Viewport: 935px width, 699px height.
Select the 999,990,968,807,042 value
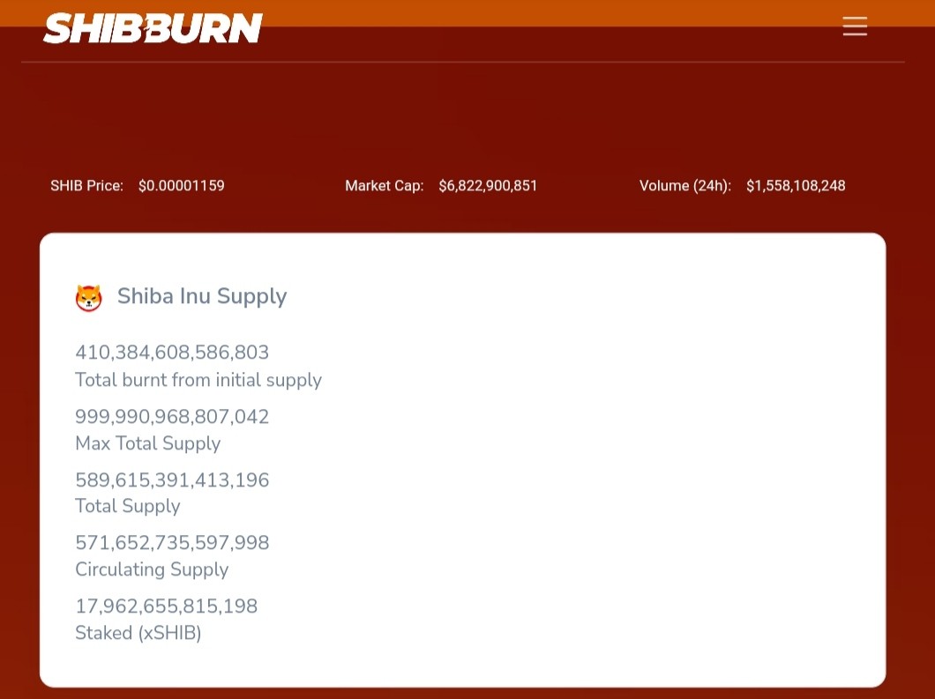click(x=172, y=416)
